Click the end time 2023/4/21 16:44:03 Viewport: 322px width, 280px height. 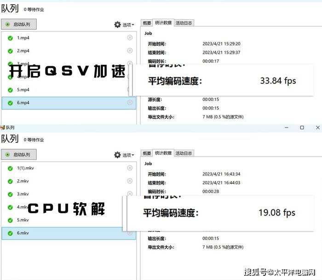point(221,183)
